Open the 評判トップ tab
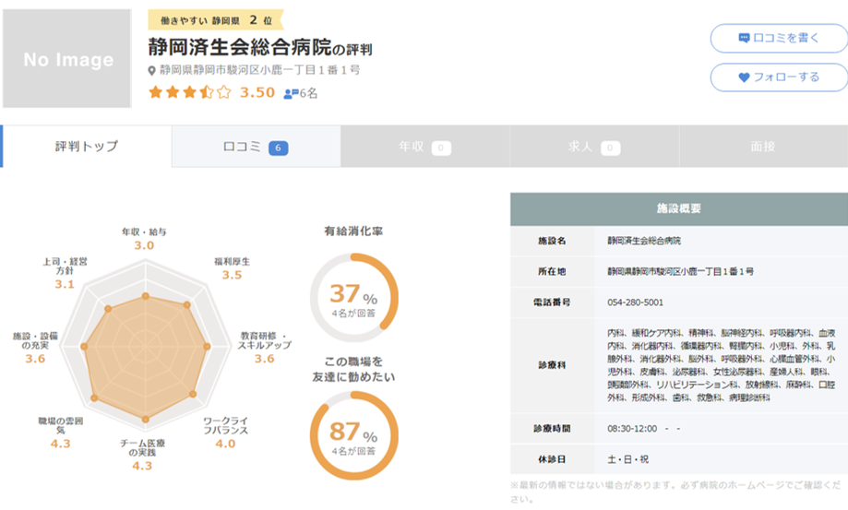This screenshot has width=848, height=510. [87, 147]
